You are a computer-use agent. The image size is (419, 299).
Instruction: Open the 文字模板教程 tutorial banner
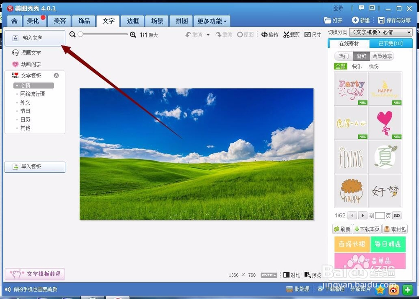point(35,274)
